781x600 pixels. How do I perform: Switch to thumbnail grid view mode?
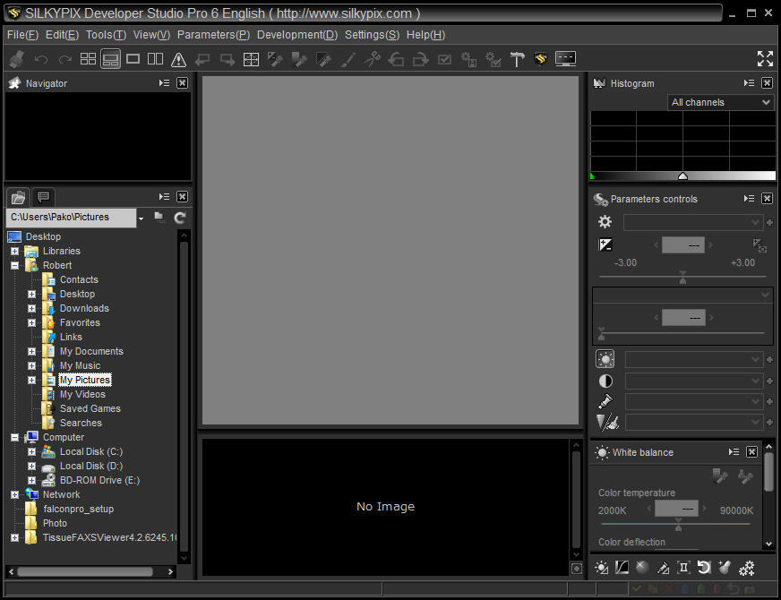tap(88, 59)
